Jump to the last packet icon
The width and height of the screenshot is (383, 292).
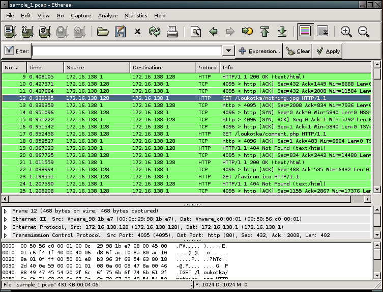[282, 32]
